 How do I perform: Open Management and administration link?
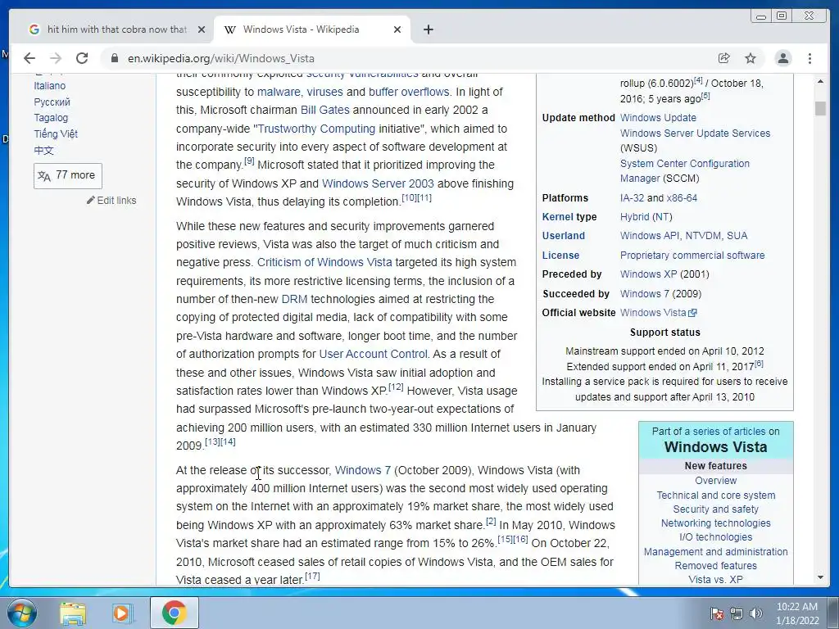716,551
